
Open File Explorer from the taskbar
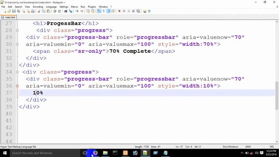click(x=105, y=153)
